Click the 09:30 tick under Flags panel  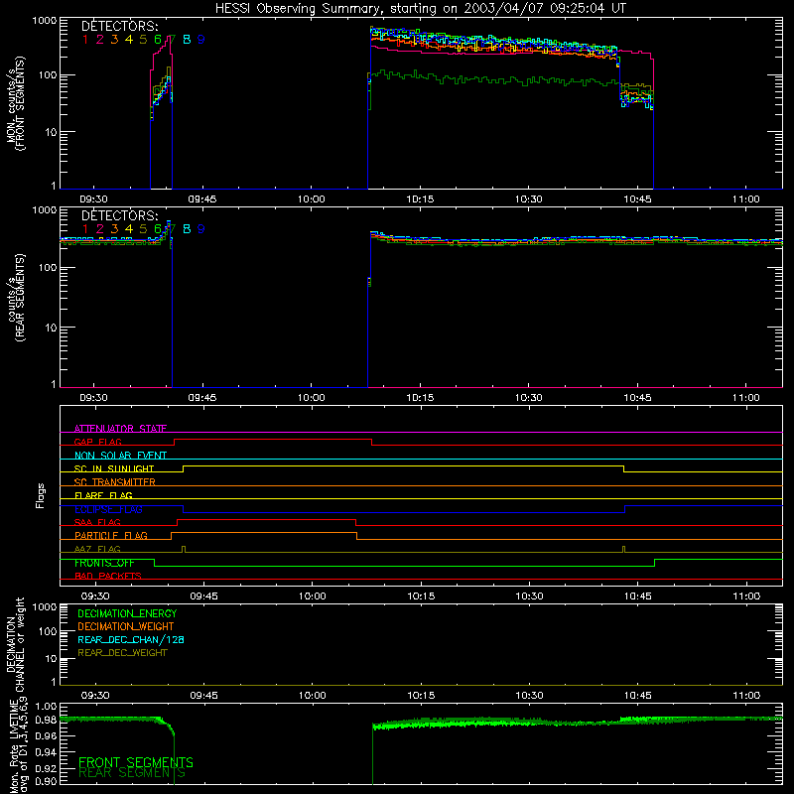(95, 596)
